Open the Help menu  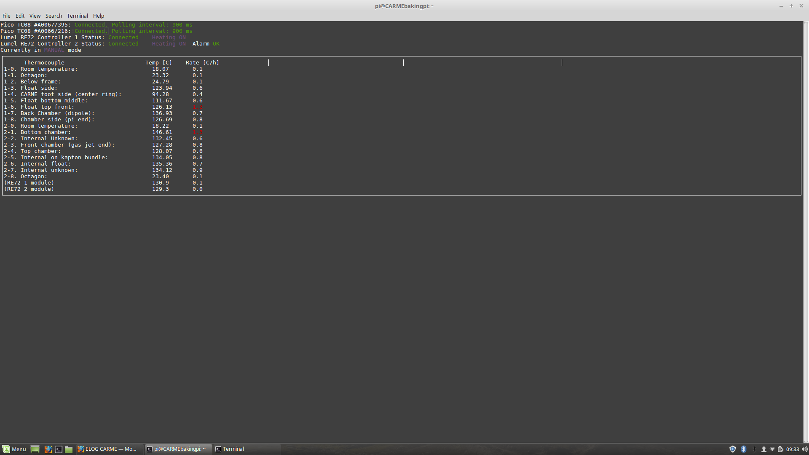coord(99,16)
